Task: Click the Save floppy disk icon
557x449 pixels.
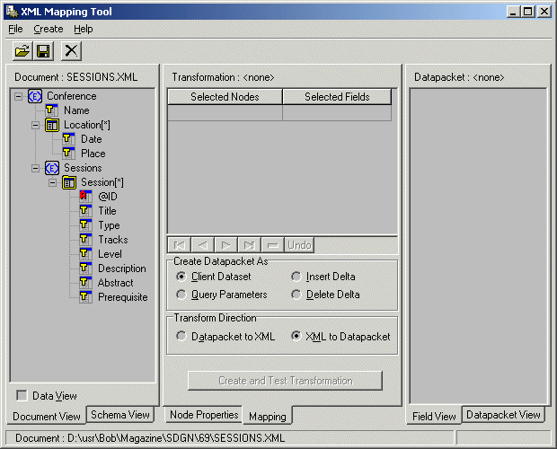Action: [42, 52]
